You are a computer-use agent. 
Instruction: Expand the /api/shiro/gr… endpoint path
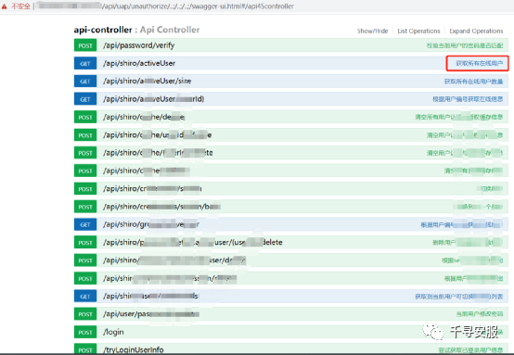pos(151,224)
